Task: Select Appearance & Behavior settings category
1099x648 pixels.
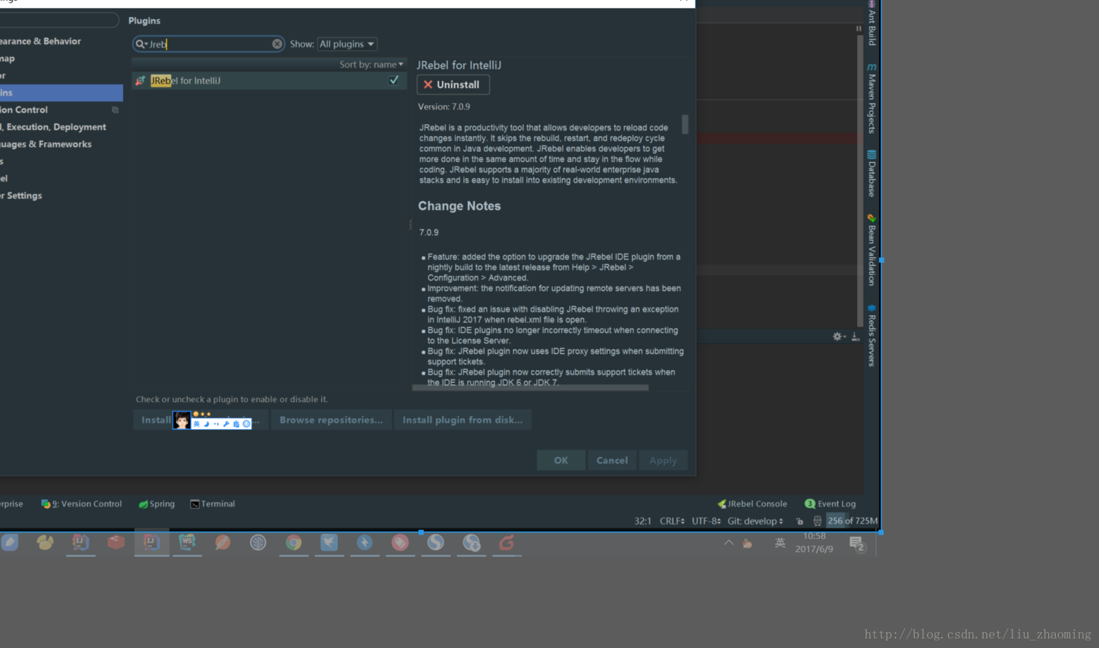Action: (40, 41)
